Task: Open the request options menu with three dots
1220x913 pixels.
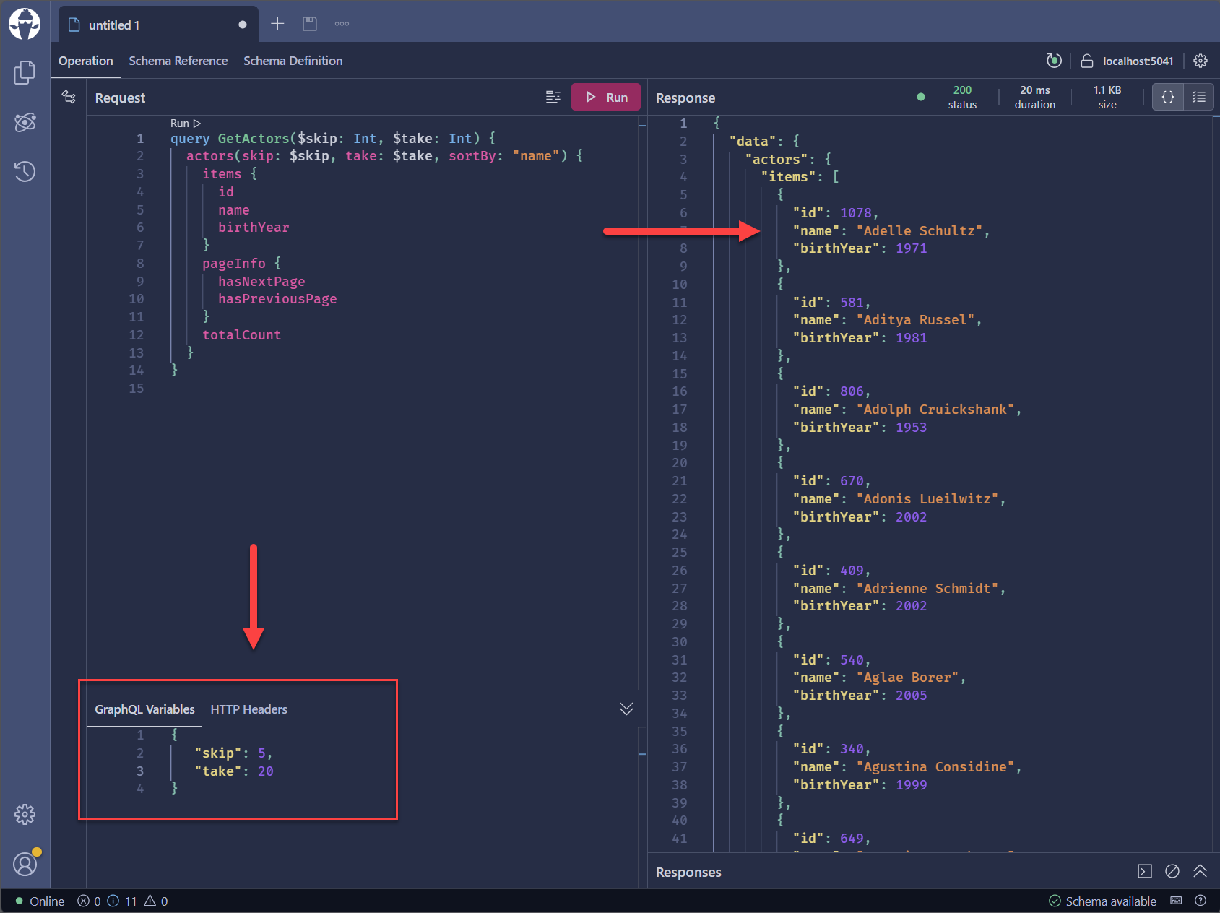Action: (x=342, y=23)
